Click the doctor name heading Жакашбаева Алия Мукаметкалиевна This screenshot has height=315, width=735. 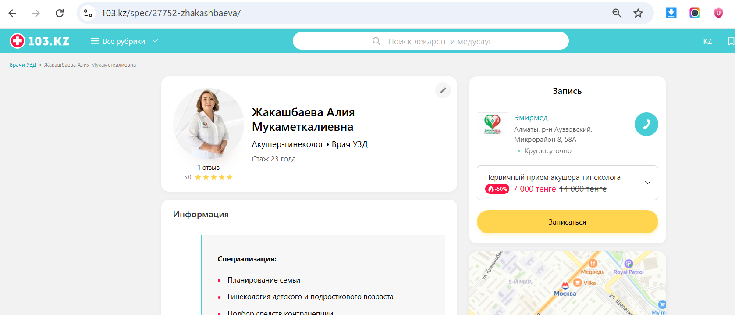tap(303, 119)
